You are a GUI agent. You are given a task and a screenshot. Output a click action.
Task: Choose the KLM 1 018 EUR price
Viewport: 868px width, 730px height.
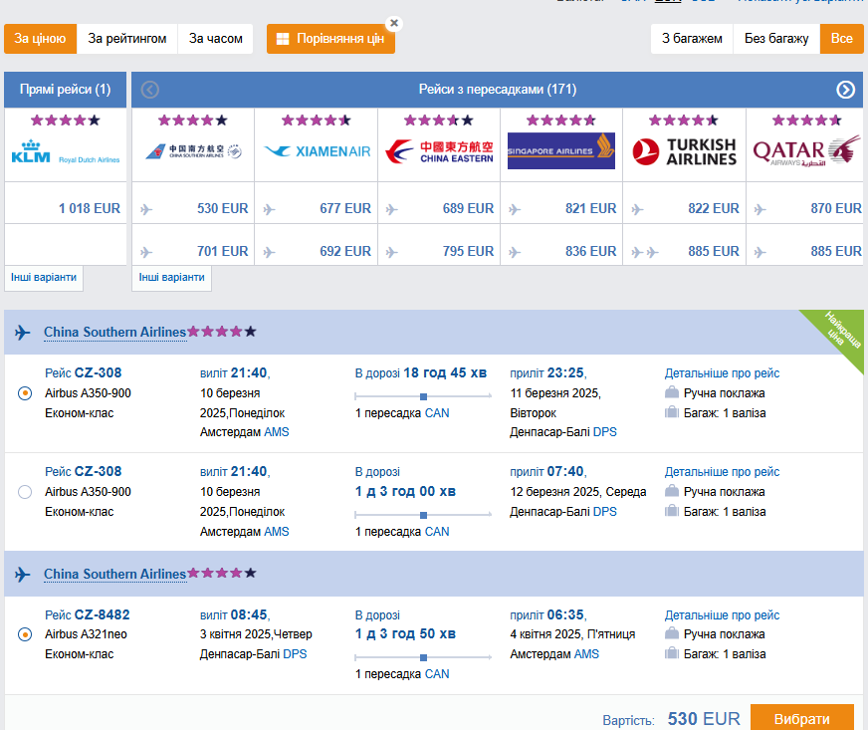point(90,208)
